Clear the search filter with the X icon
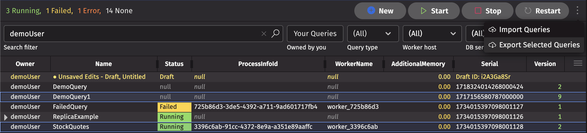The height and width of the screenshot is (133, 587). (264, 34)
